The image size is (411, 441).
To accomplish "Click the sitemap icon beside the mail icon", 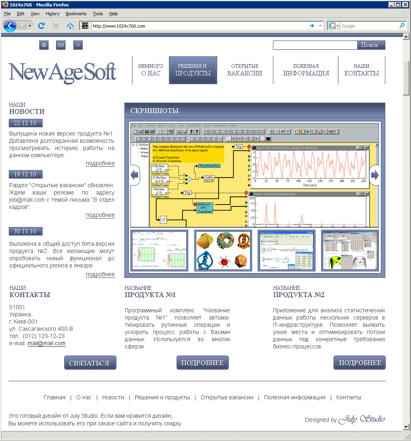I will (x=78, y=45).
